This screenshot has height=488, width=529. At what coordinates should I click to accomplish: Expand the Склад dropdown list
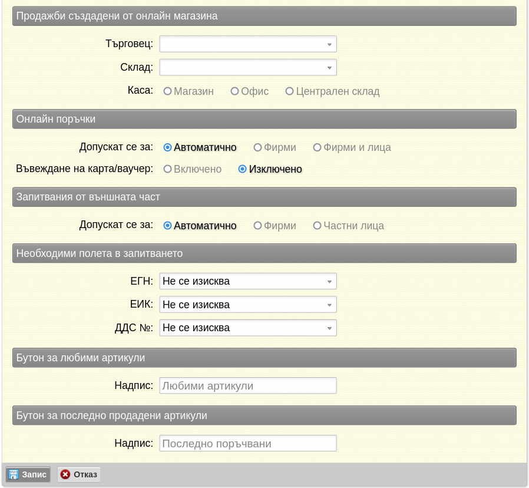248,68
